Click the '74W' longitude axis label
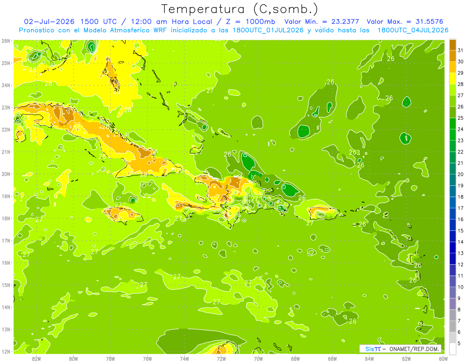This screenshot has width=471, height=364. click(184, 359)
